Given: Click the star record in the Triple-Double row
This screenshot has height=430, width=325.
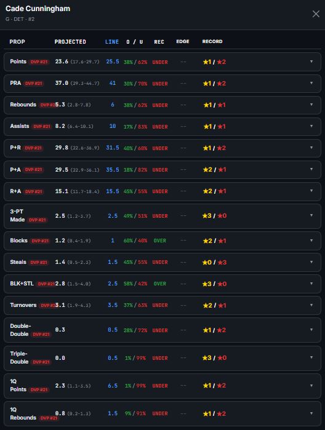Looking at the screenshot, I should pos(214,357).
